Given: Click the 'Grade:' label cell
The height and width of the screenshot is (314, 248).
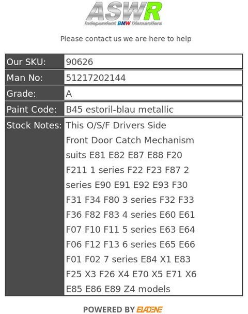Looking at the screenshot, I should (x=35, y=93).
